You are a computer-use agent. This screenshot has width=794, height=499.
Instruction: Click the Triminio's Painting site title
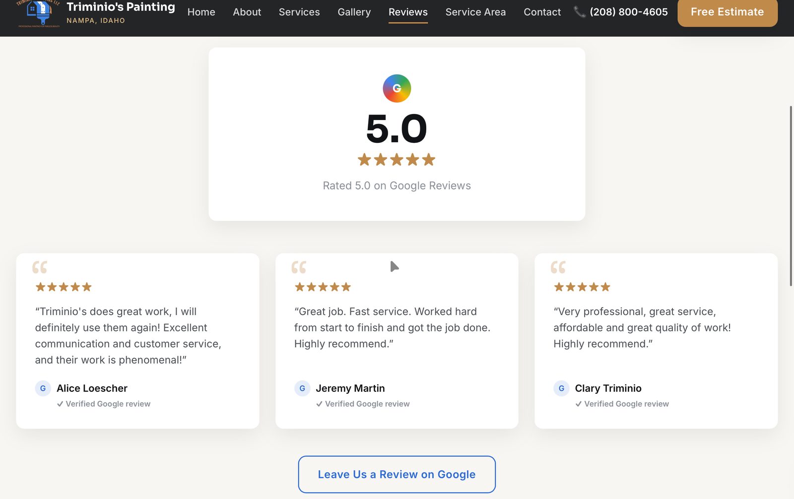click(121, 7)
